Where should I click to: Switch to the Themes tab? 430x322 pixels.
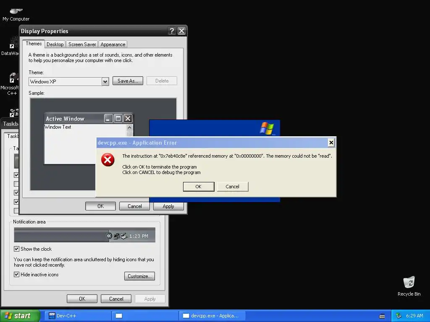[34, 44]
